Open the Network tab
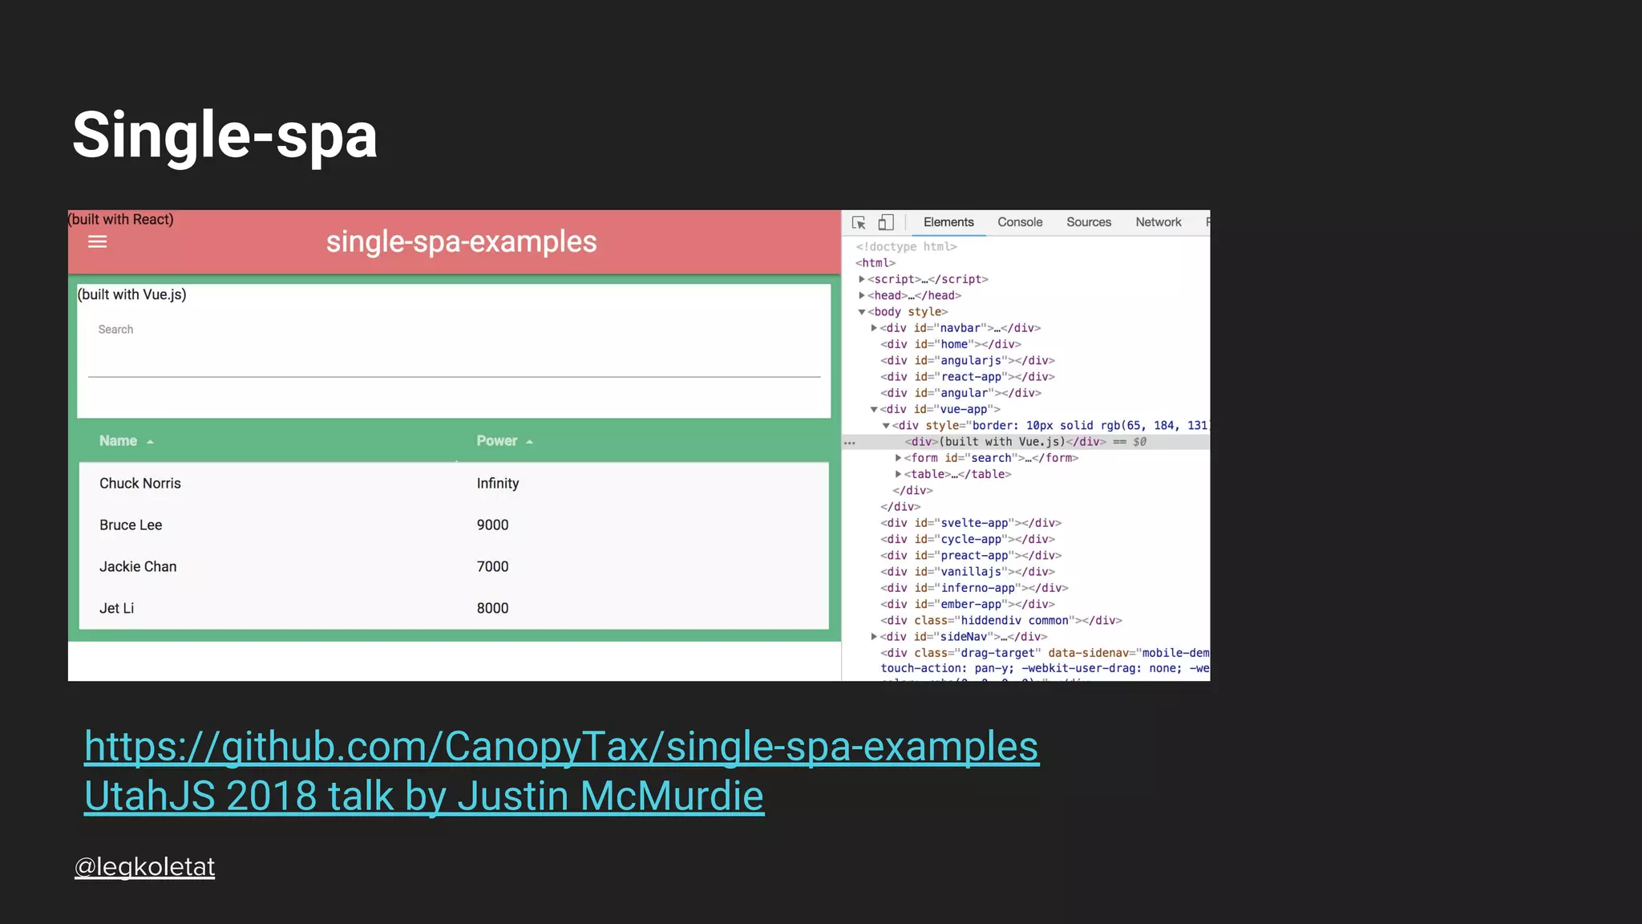The image size is (1642, 924). pyautogui.click(x=1158, y=222)
